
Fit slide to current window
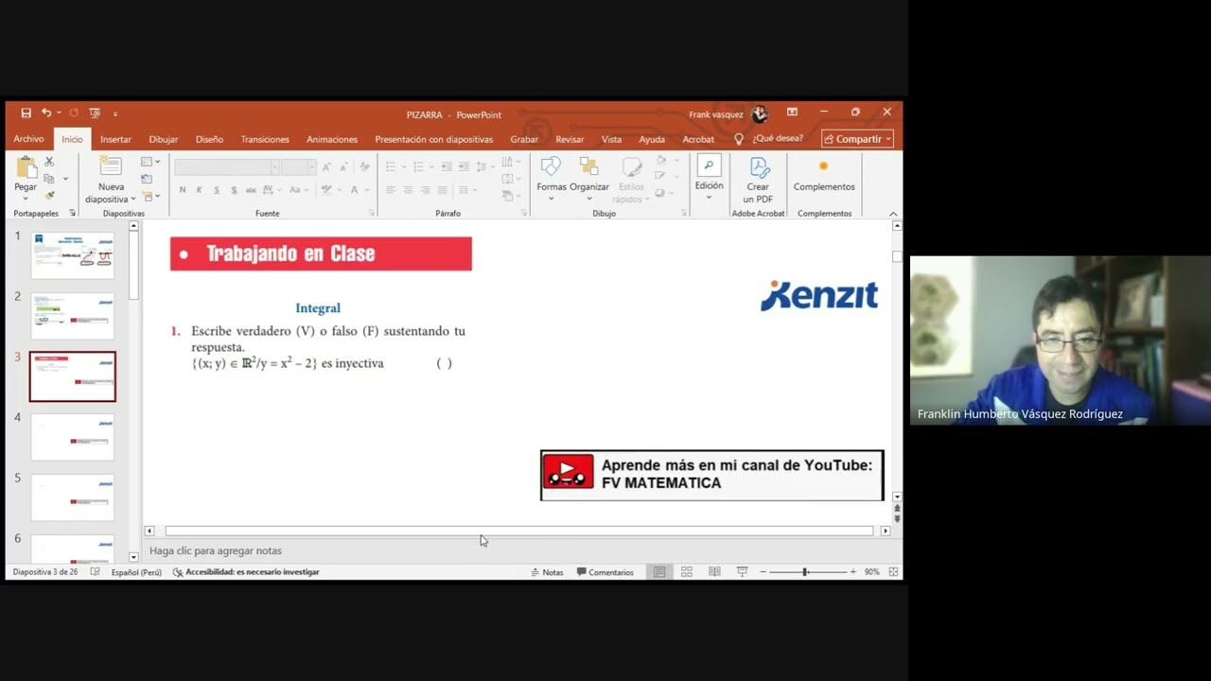click(x=893, y=572)
